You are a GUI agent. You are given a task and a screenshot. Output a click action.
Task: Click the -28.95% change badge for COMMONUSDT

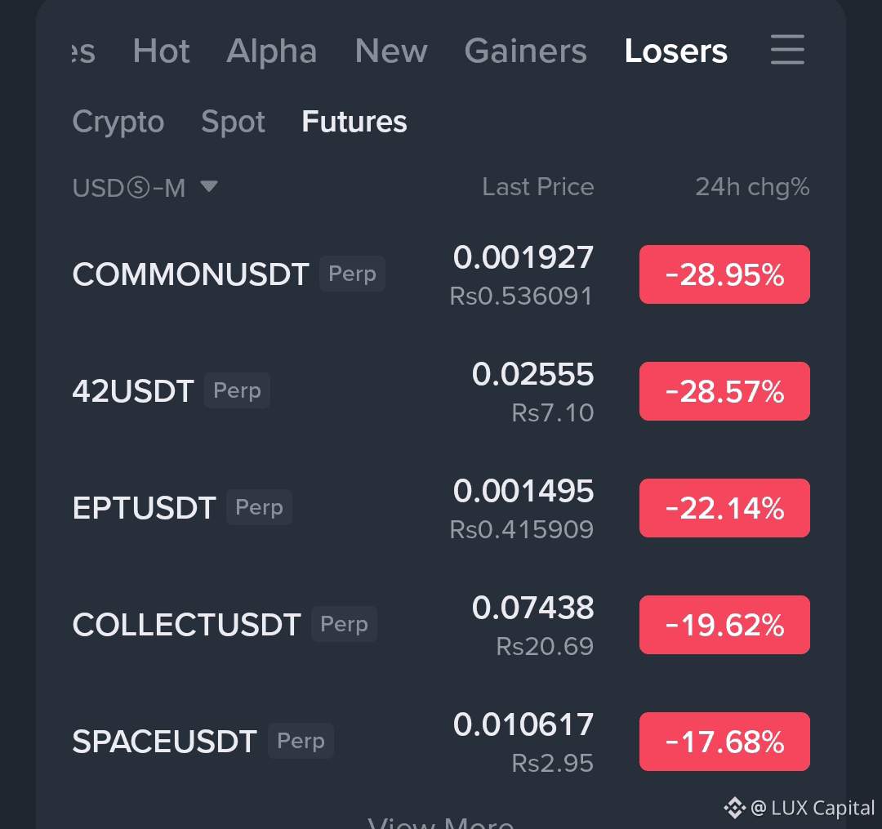[x=724, y=274]
